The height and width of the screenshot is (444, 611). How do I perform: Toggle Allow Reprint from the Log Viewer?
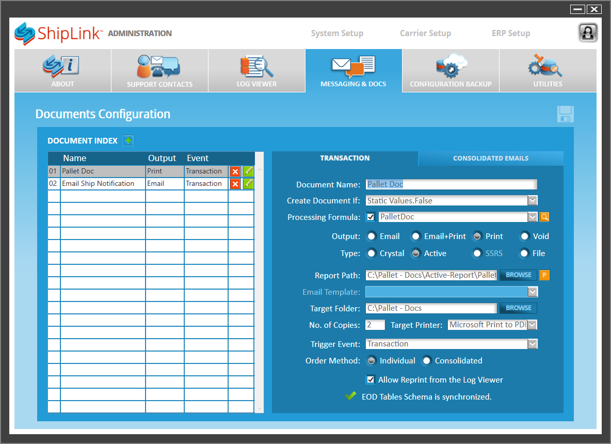(x=371, y=379)
